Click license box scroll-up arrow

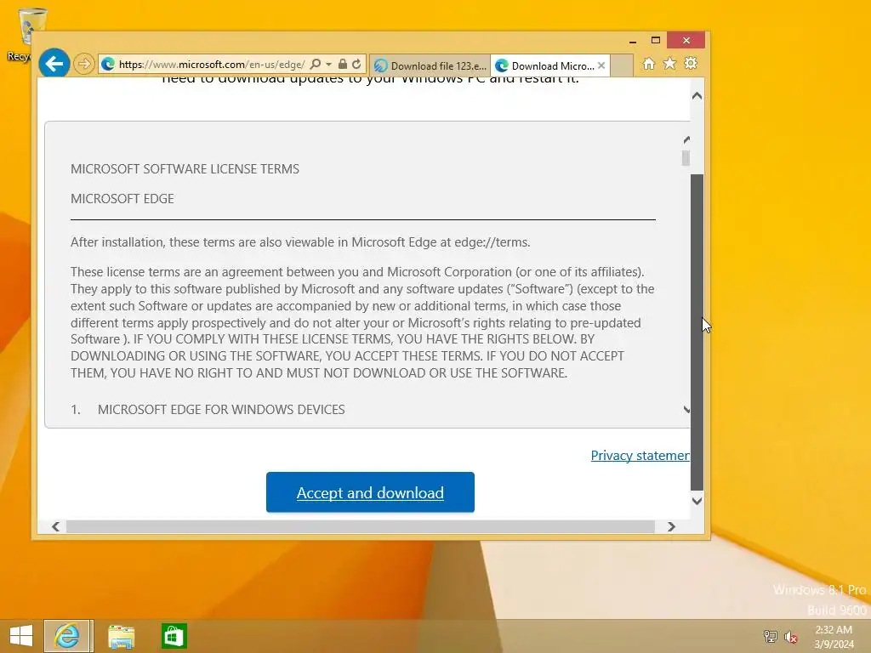(x=686, y=139)
